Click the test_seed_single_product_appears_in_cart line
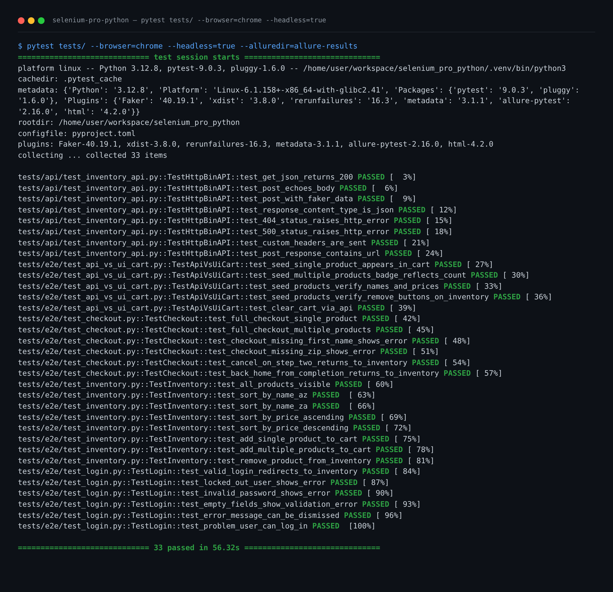The image size is (613, 592). pyautogui.click(x=256, y=265)
